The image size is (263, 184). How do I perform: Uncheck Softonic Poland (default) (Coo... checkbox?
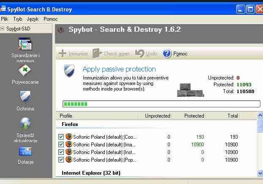[61, 137]
